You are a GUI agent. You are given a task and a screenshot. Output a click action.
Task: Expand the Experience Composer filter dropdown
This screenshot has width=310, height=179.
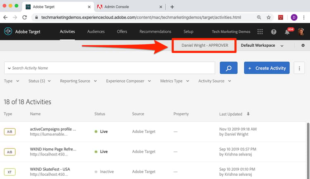tap(129, 81)
